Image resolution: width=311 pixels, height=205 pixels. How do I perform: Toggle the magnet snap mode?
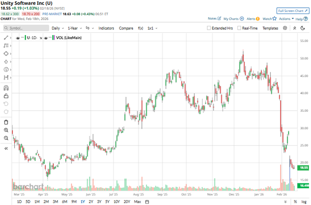pos(6,88)
